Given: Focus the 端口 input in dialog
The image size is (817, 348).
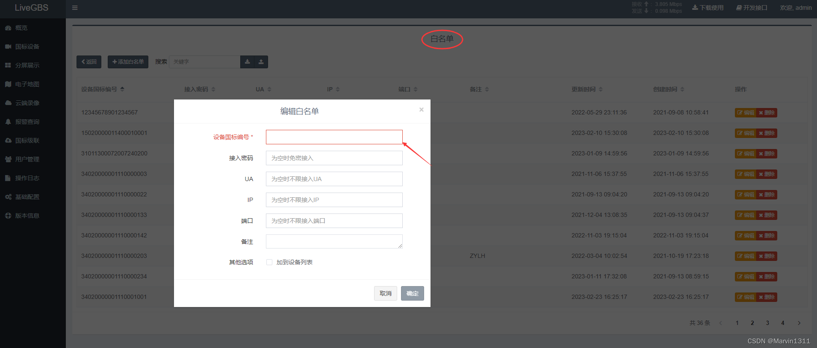Looking at the screenshot, I should pyautogui.click(x=334, y=221).
